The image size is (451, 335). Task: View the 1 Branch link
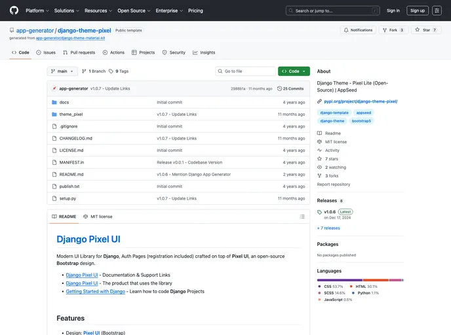coord(94,71)
